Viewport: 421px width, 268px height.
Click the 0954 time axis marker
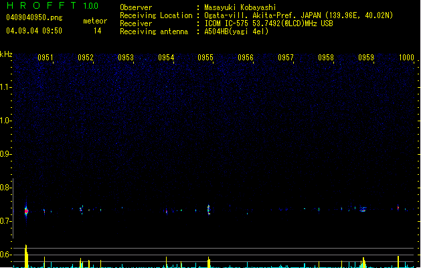click(166, 58)
